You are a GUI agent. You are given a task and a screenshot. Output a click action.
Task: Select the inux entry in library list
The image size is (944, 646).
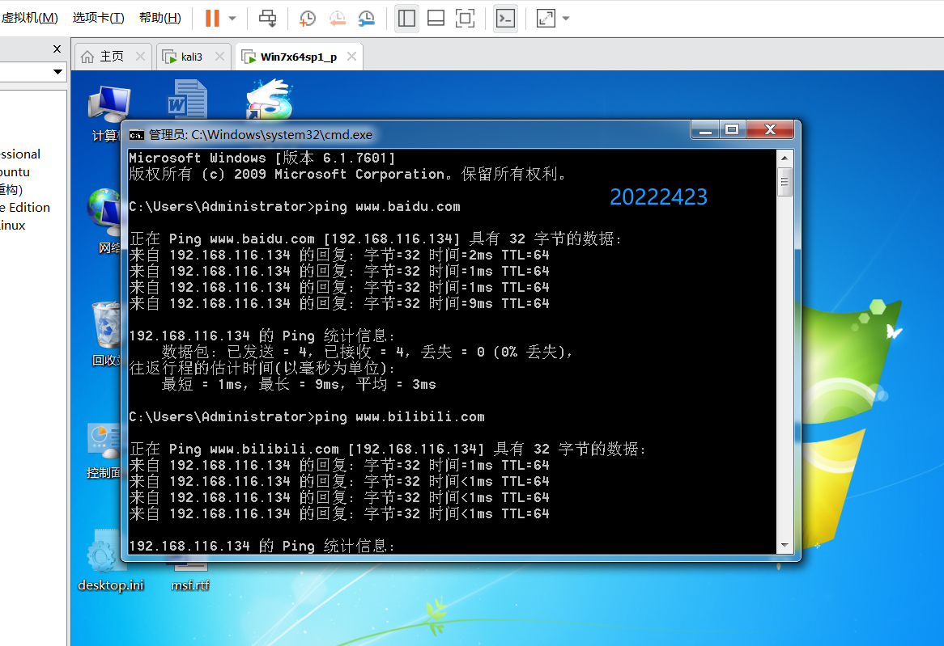13,226
